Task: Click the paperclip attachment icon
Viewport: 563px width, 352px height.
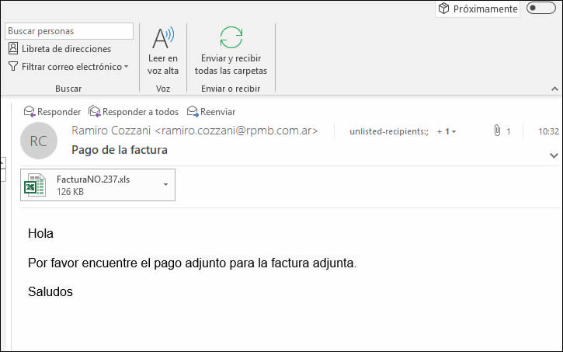Action: 497,131
